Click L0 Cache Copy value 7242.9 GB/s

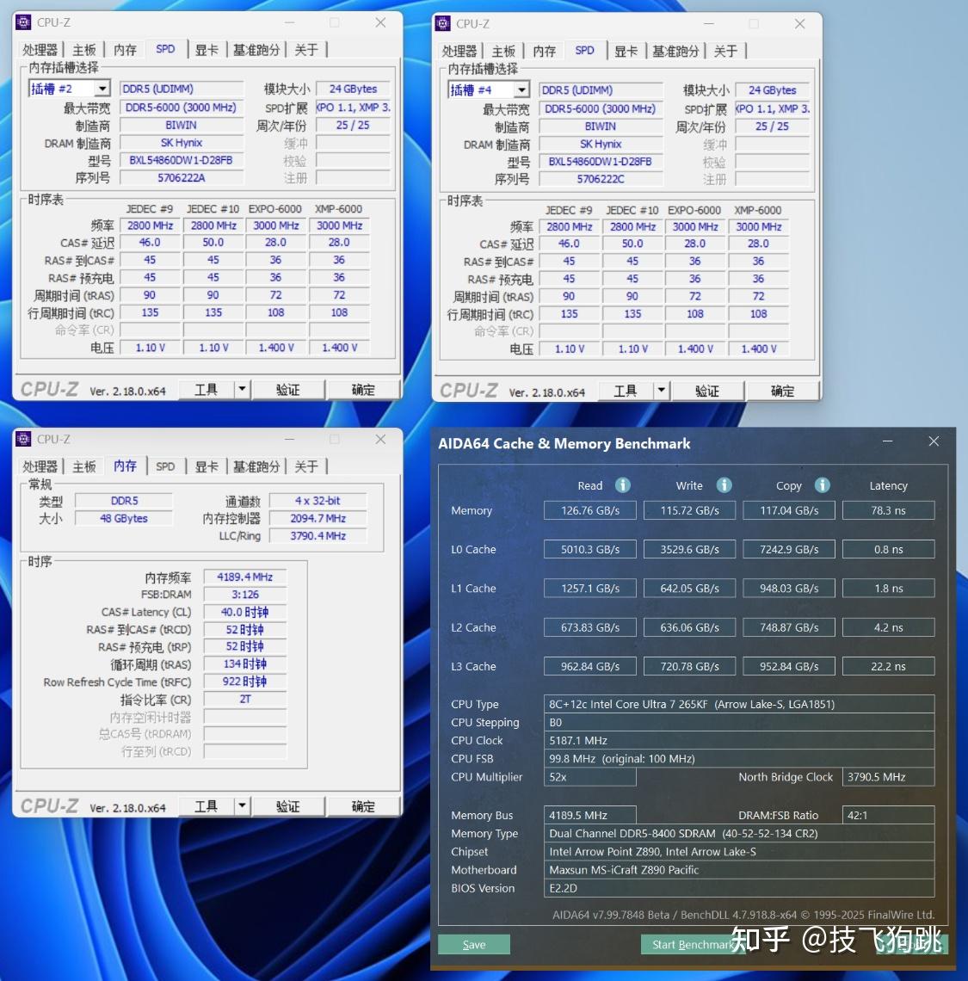click(x=789, y=549)
